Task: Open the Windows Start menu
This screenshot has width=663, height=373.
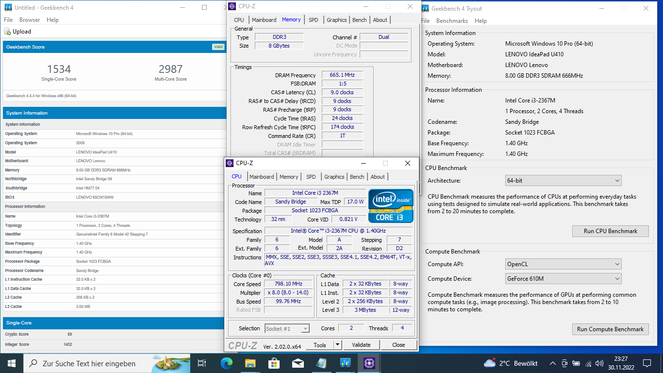Action: coord(12,363)
